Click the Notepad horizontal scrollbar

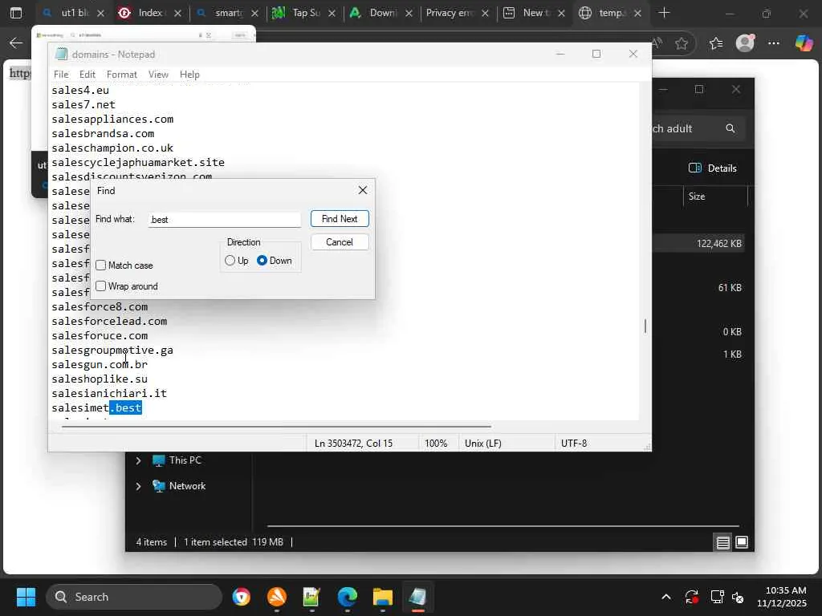point(276,427)
